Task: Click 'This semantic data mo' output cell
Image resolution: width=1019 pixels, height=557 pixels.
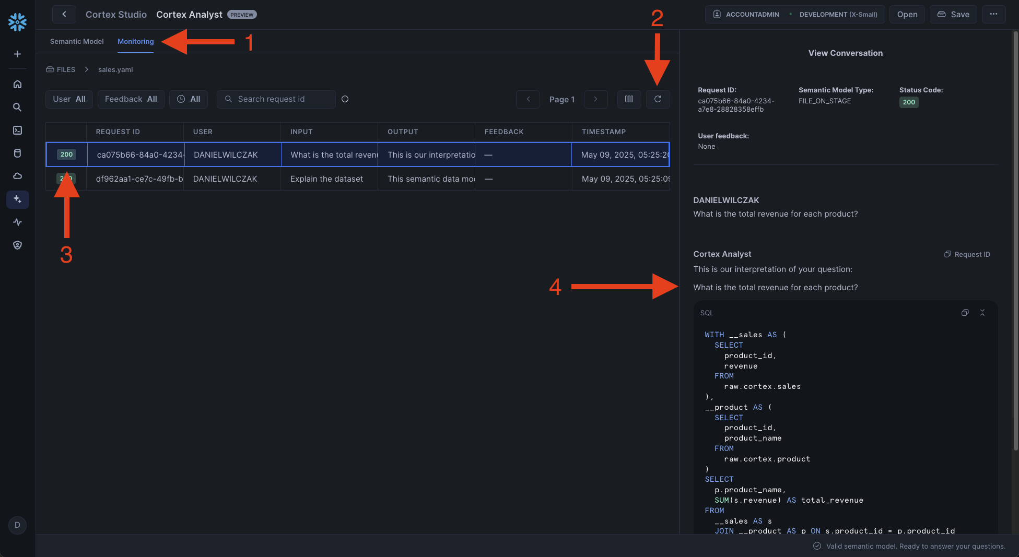Action: click(x=426, y=179)
